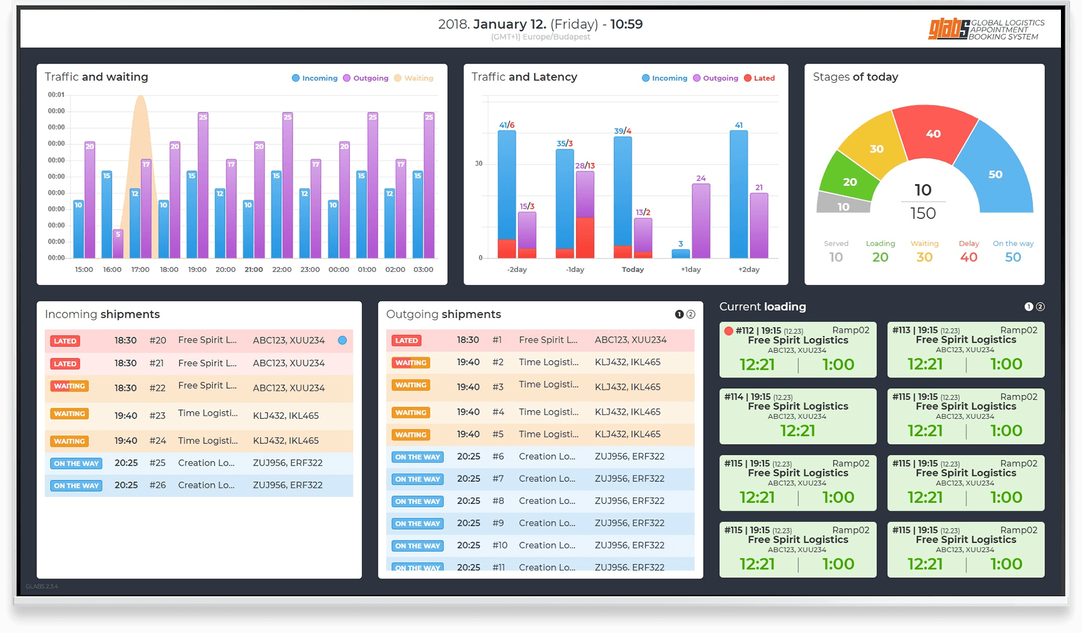Image resolution: width=1082 pixels, height=633 pixels.
Task: Click the GLABS 2.3.4 version label
Action: tap(41, 586)
